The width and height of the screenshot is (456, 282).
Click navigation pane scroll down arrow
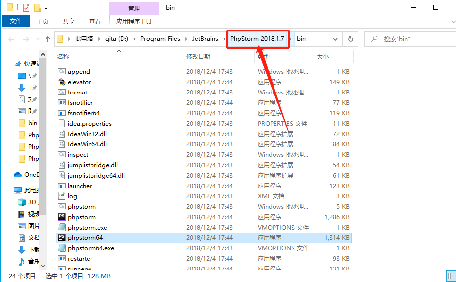[x=43, y=266]
